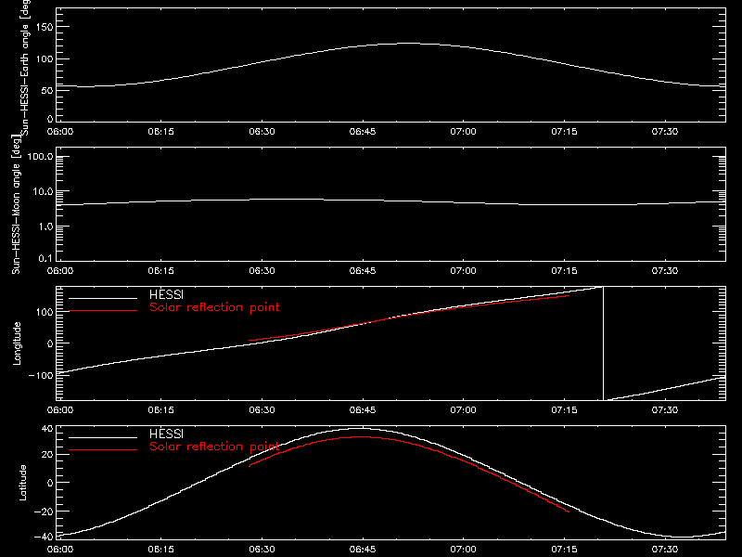Click tick value -100 on Longitude axis
The height and width of the screenshot is (557, 742).
coord(41,375)
